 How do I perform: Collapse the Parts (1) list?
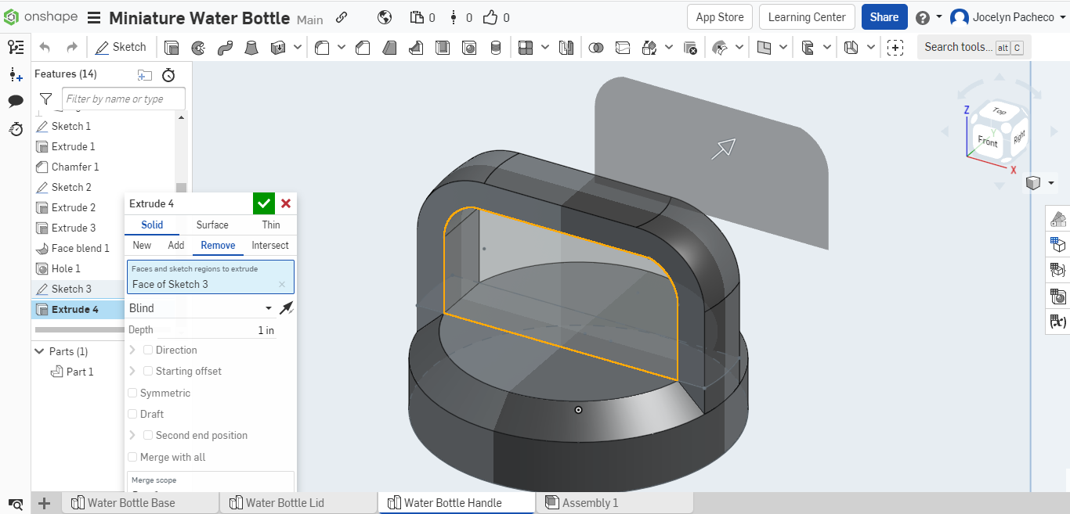coord(40,351)
